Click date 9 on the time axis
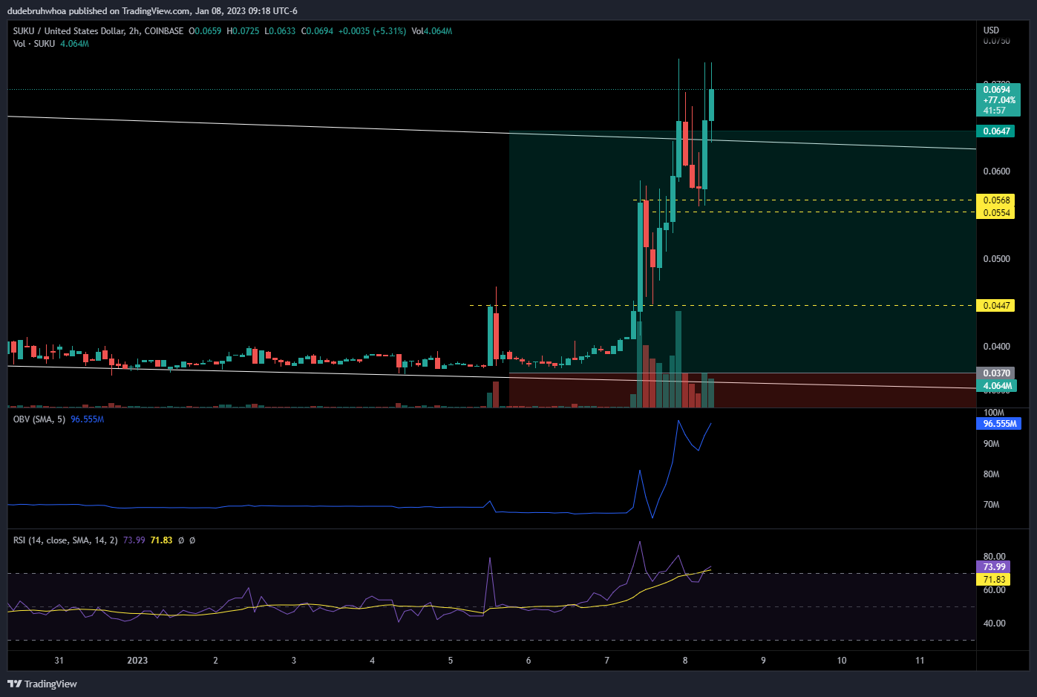Screen dimensions: 1037x697 click(763, 661)
